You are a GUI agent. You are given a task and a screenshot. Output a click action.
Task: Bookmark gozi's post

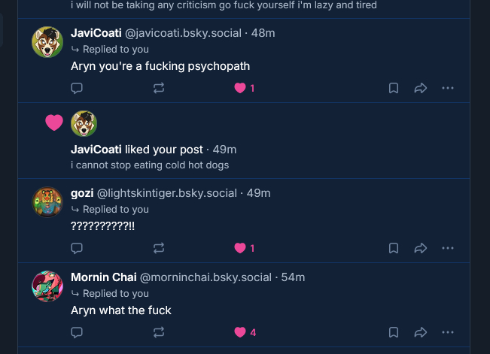tap(393, 248)
